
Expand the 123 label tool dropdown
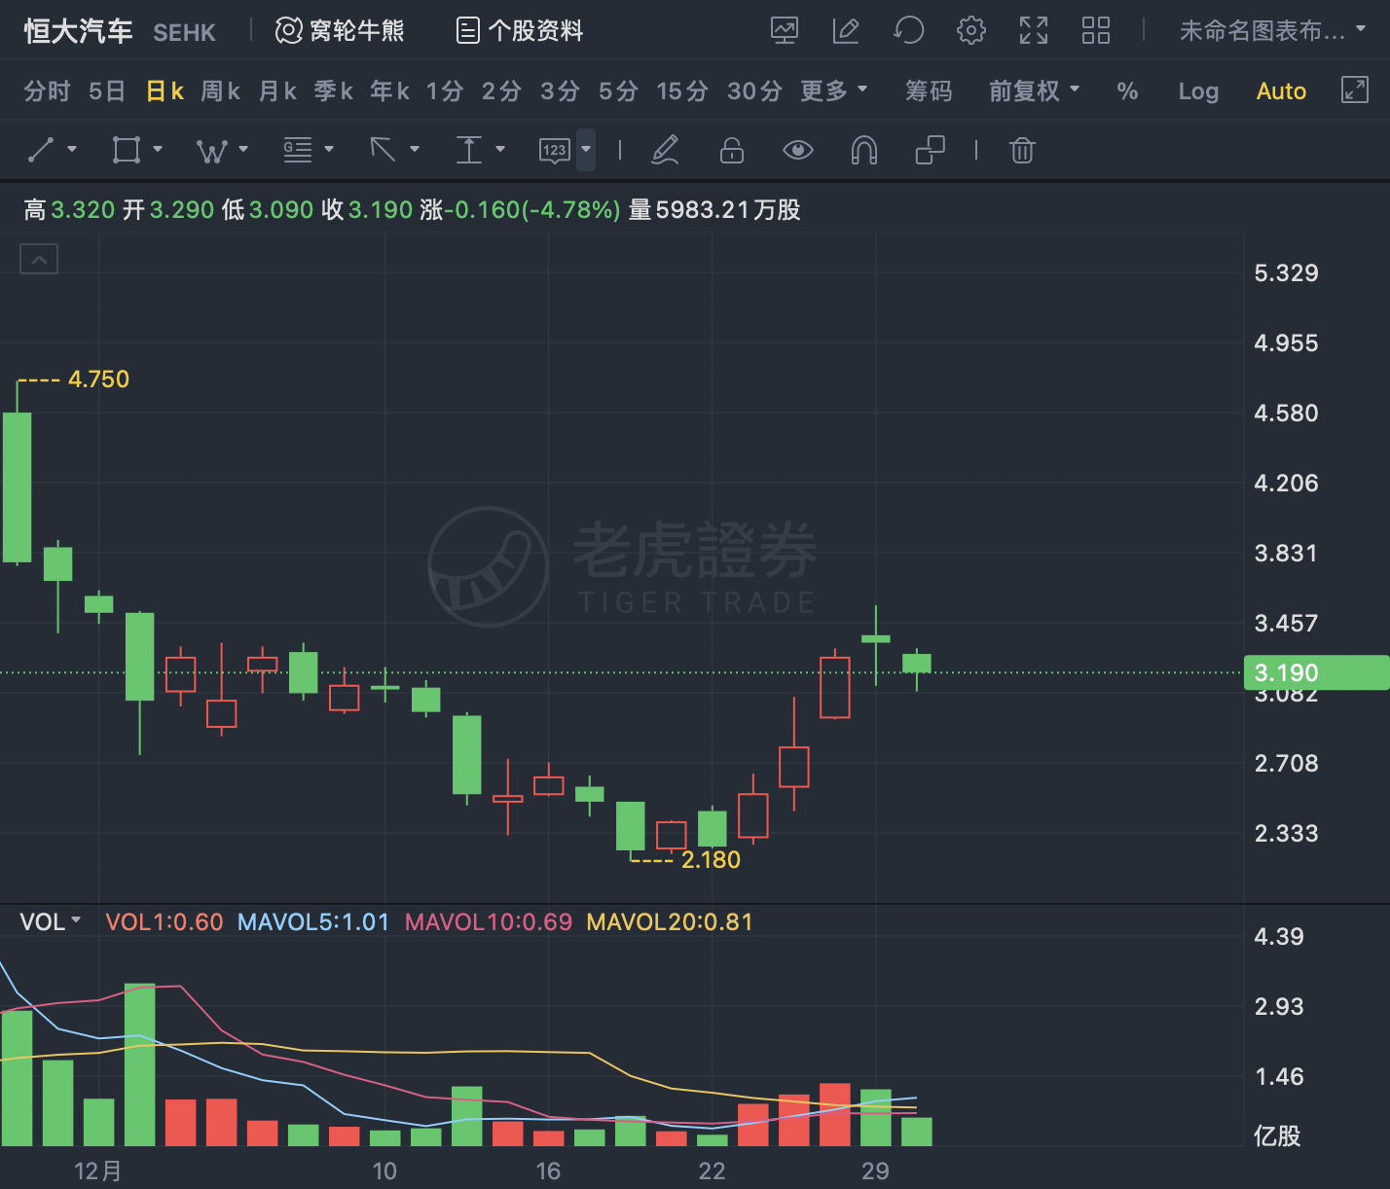[586, 150]
